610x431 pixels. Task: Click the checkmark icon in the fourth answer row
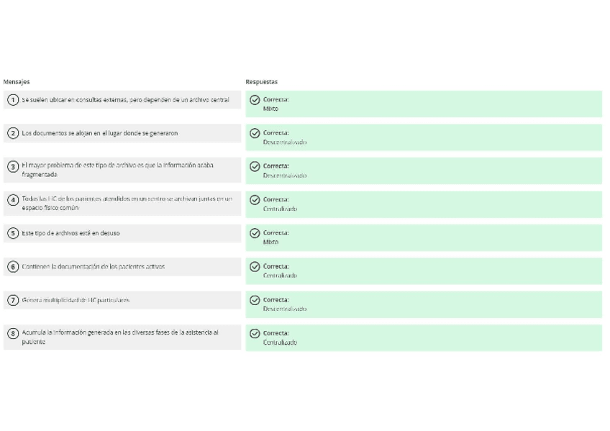255,200
